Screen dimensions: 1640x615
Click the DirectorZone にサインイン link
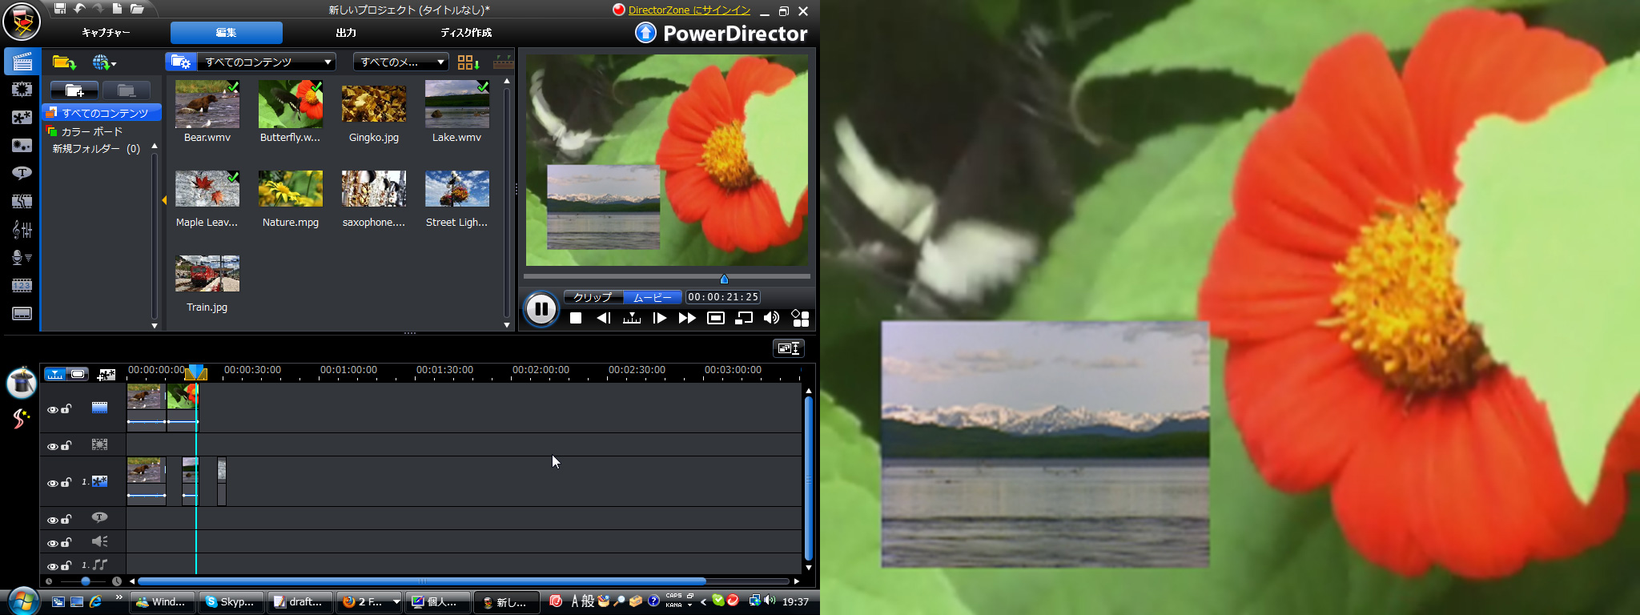coord(689,10)
